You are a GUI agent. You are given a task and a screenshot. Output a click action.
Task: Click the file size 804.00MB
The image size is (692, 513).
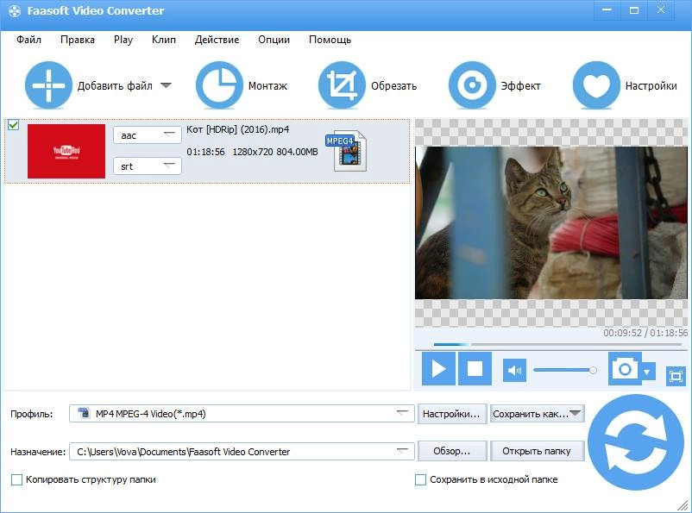click(x=297, y=152)
